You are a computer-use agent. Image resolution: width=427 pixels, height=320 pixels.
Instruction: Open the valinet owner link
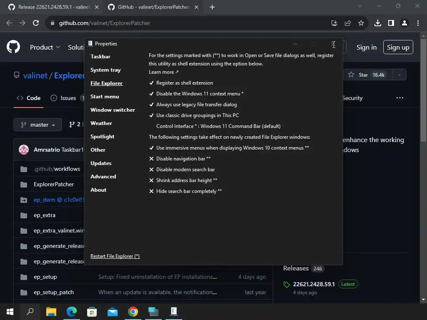pyautogui.click(x=35, y=75)
